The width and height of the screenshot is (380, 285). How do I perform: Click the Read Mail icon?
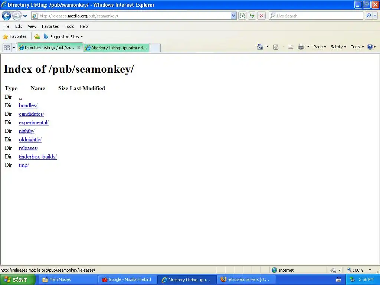(290, 47)
